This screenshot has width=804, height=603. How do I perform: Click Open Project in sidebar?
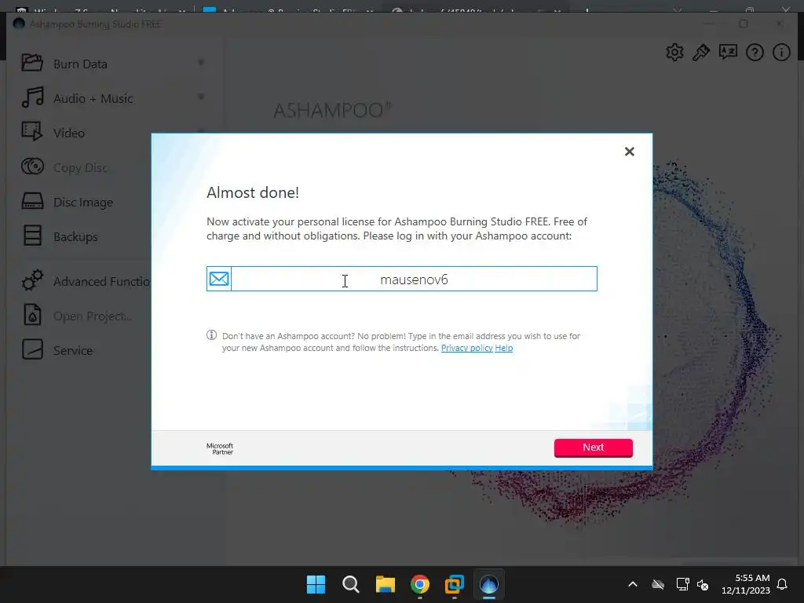pyautogui.click(x=93, y=316)
